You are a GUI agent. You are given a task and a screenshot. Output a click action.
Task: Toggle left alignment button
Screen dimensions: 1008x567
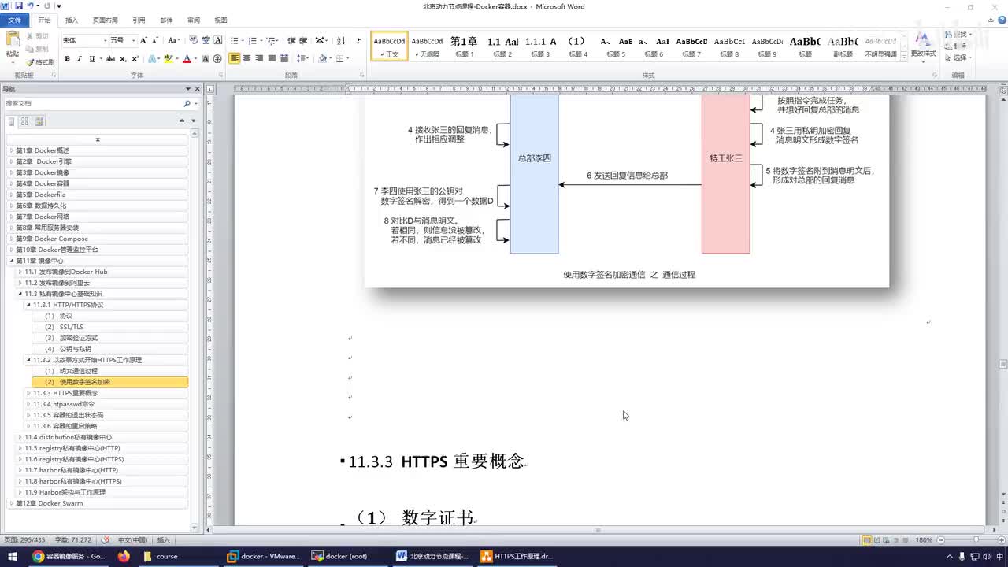pyautogui.click(x=235, y=59)
